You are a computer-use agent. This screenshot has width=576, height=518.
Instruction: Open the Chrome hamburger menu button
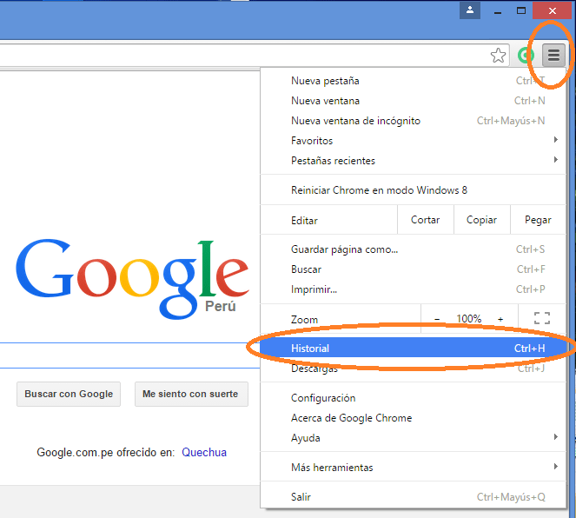pos(553,56)
